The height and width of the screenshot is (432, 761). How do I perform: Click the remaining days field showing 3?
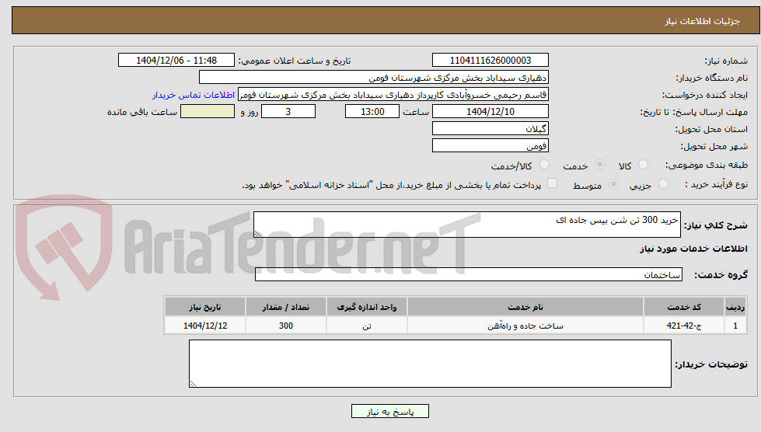point(288,112)
